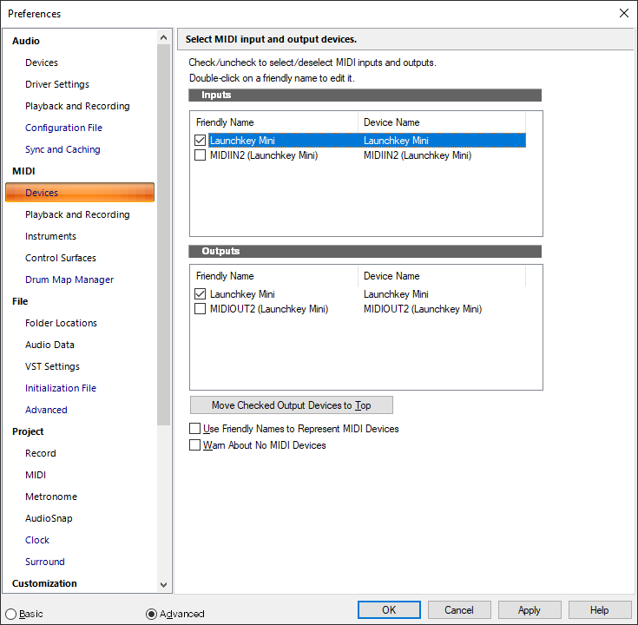Image resolution: width=638 pixels, height=625 pixels.
Task: Open Drum Map Manager settings
Action: point(69,280)
